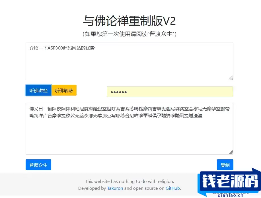Open the Takuron developer link

pos(115,188)
